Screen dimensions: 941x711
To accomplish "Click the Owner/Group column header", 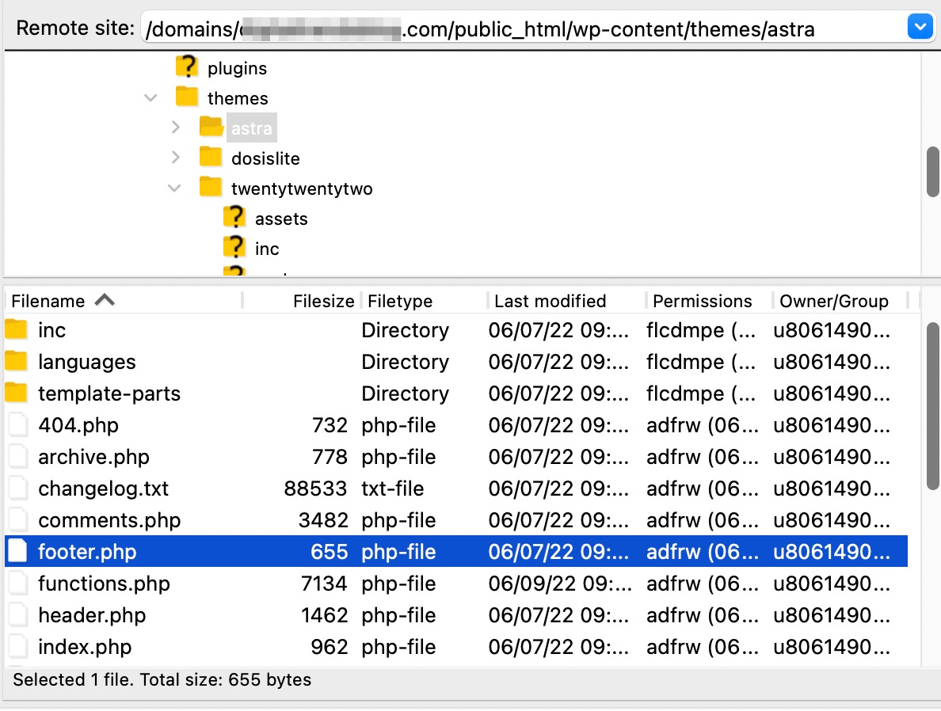I will point(833,301).
